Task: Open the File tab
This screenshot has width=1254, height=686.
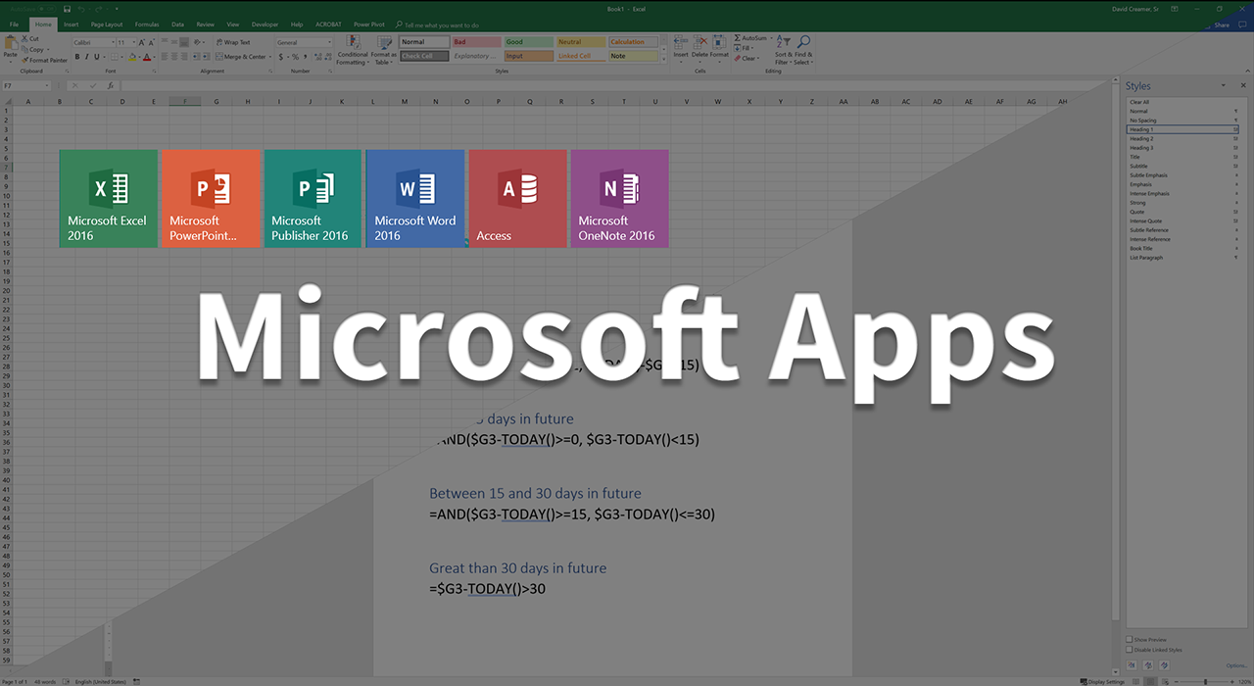Action: 14,24
